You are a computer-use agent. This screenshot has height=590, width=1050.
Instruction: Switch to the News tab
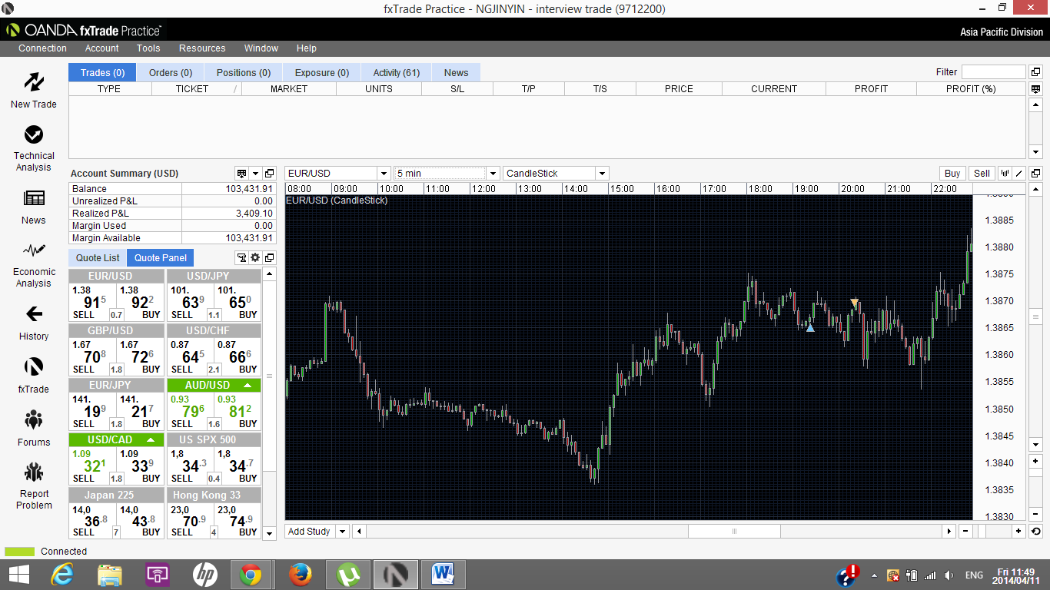coord(456,73)
